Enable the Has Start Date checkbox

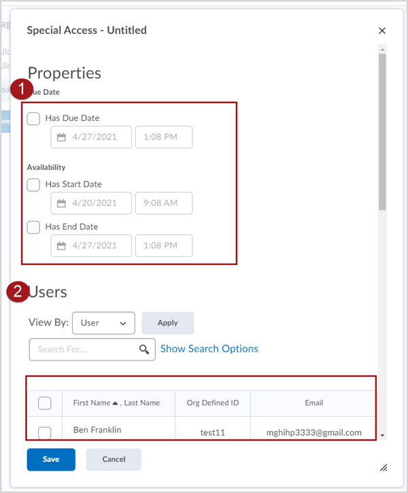tap(33, 185)
